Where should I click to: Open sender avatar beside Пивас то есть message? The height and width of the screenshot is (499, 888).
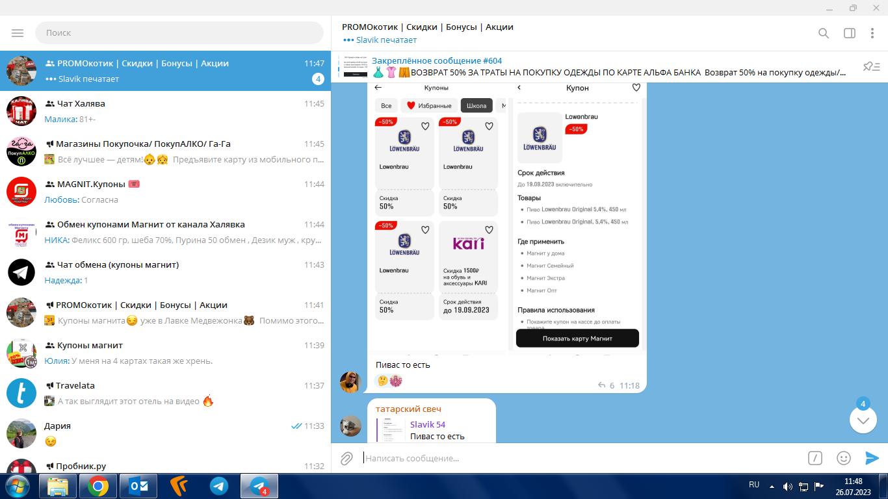[x=350, y=382]
